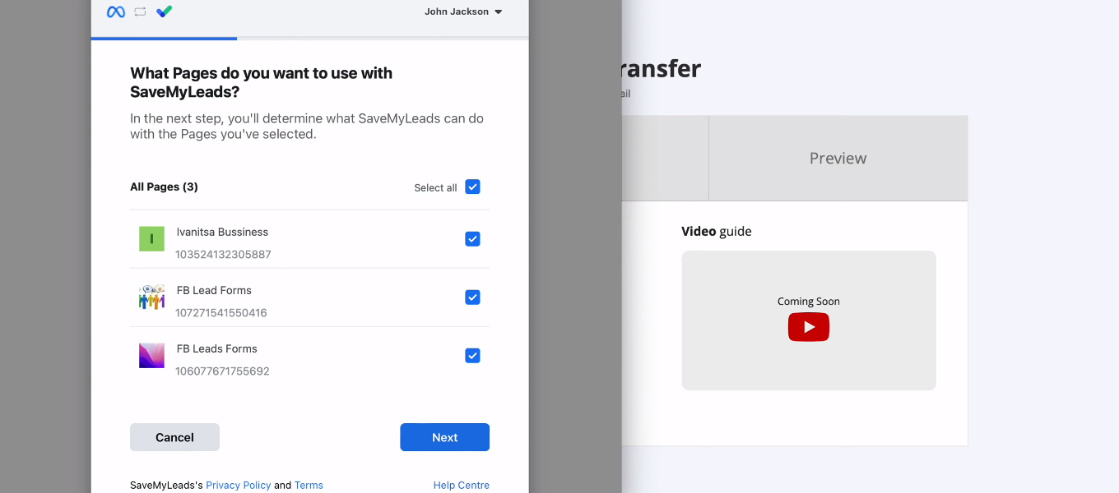Viewport: 1119px width, 493px height.
Task: Switch to the Preview tab in background page
Action: [x=838, y=158]
